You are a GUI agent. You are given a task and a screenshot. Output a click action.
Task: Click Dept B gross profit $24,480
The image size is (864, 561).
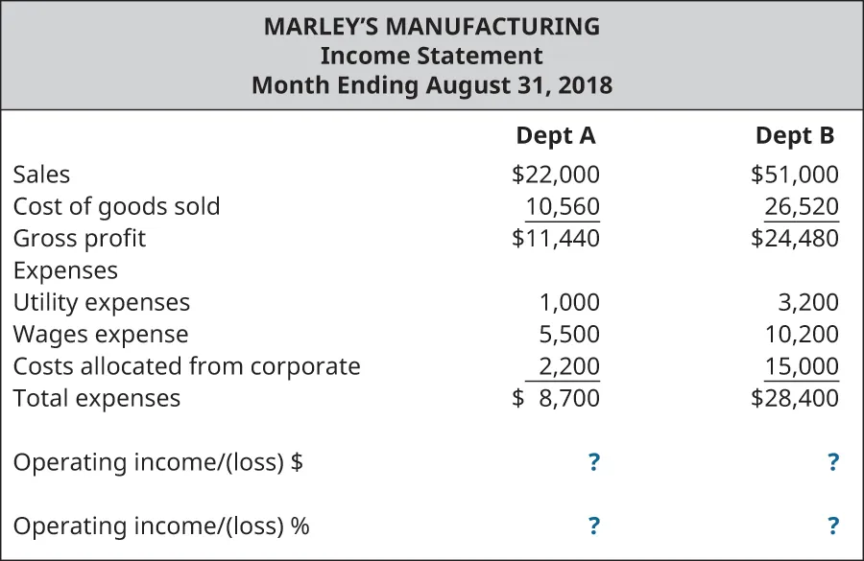[x=795, y=238]
